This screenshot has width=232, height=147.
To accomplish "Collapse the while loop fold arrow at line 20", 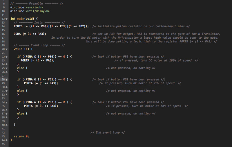I will pyautogui.click(x=6, y=49).
